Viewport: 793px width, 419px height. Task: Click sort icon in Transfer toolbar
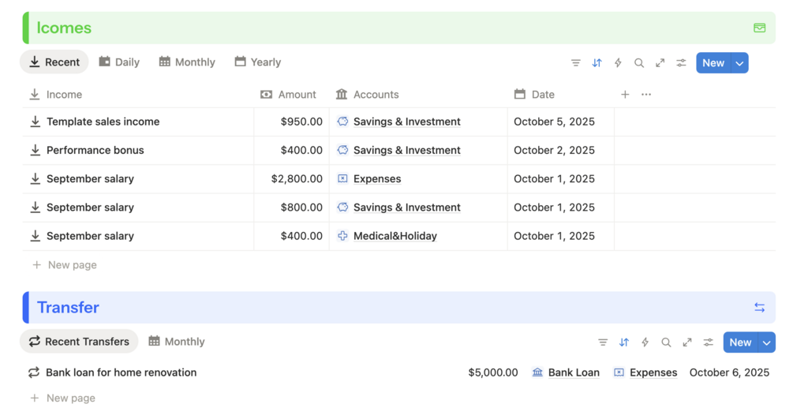[624, 342]
